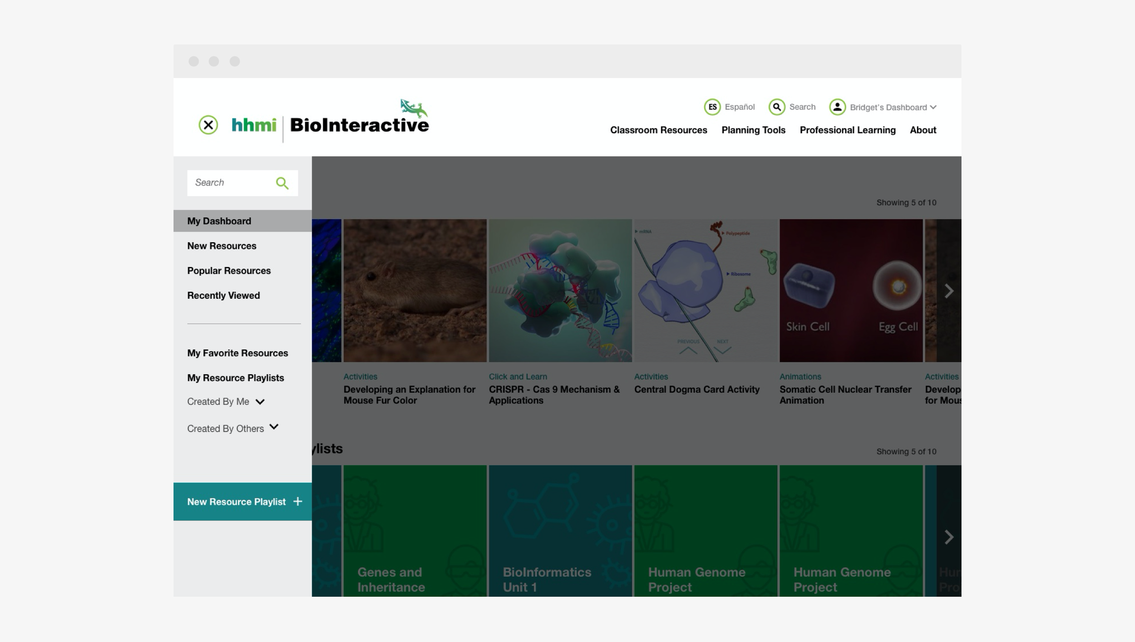Close the sidebar with the X icon
Screen dimensions: 1135x642
tap(208, 125)
